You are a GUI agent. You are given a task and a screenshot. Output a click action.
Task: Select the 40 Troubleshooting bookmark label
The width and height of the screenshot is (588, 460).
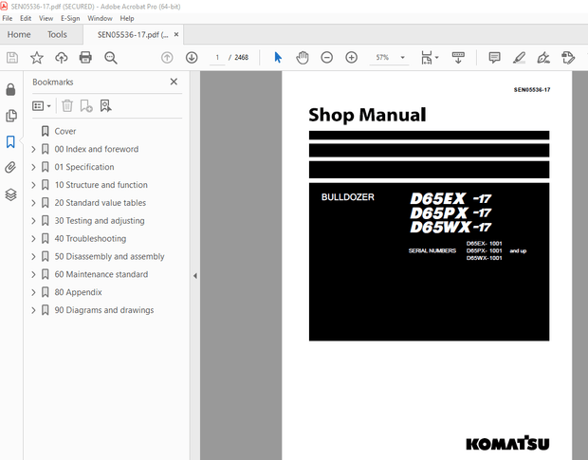90,239
